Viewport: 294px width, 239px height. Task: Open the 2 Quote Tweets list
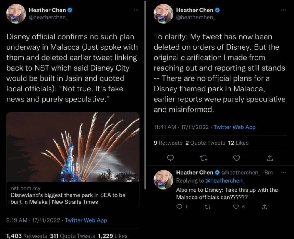(205, 143)
